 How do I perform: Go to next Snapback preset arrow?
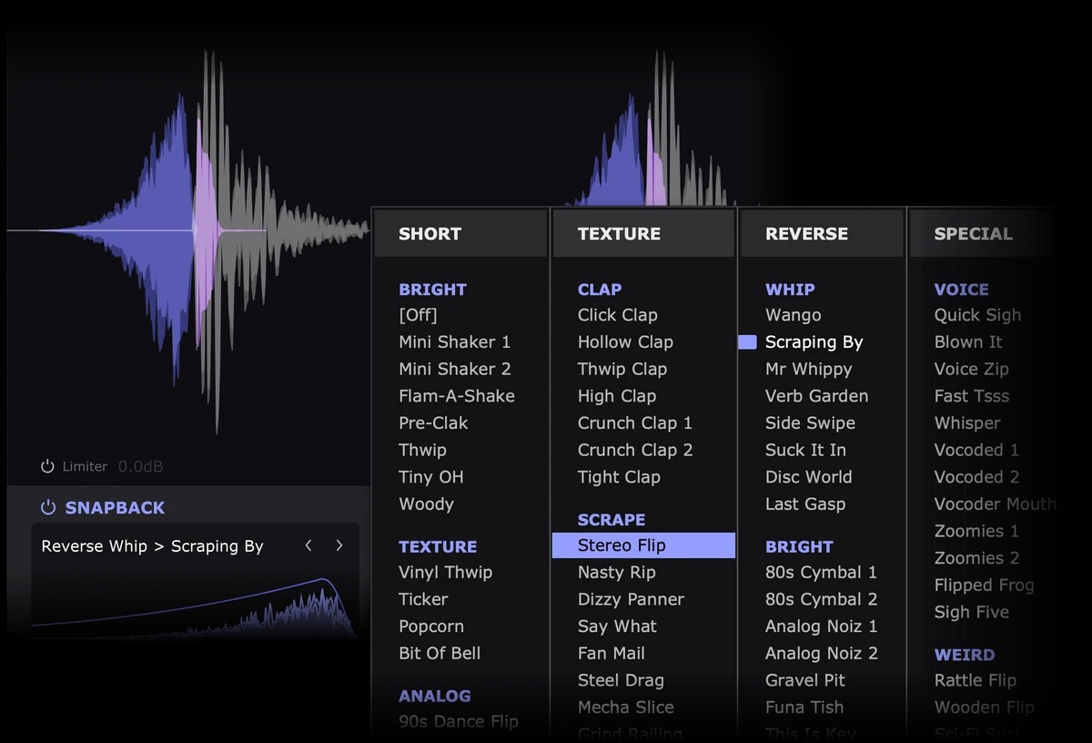click(339, 545)
